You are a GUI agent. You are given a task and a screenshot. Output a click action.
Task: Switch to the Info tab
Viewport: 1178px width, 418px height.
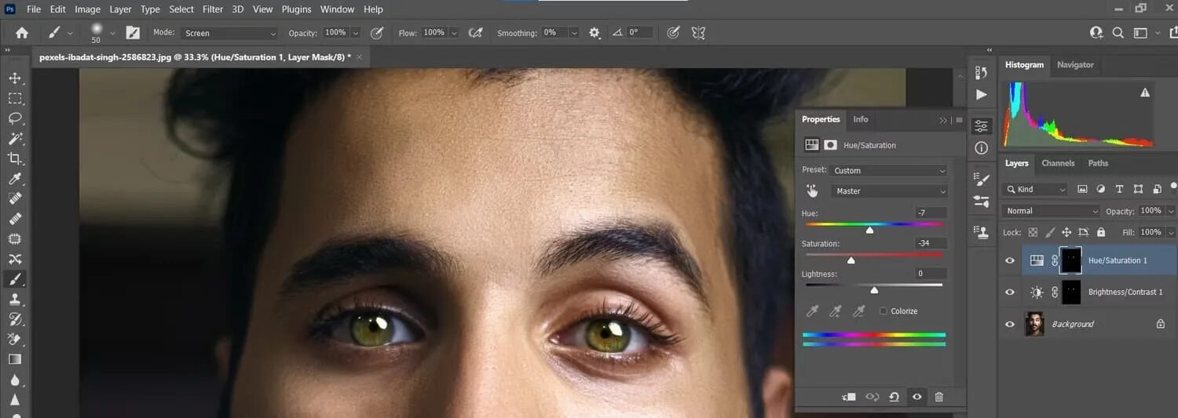(x=861, y=119)
